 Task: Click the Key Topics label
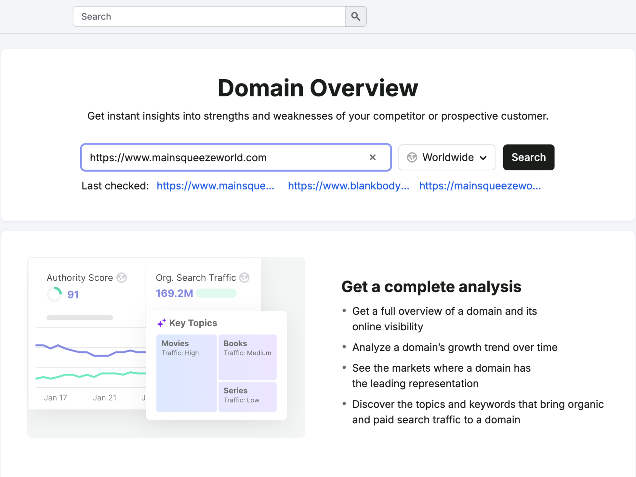pyautogui.click(x=193, y=323)
